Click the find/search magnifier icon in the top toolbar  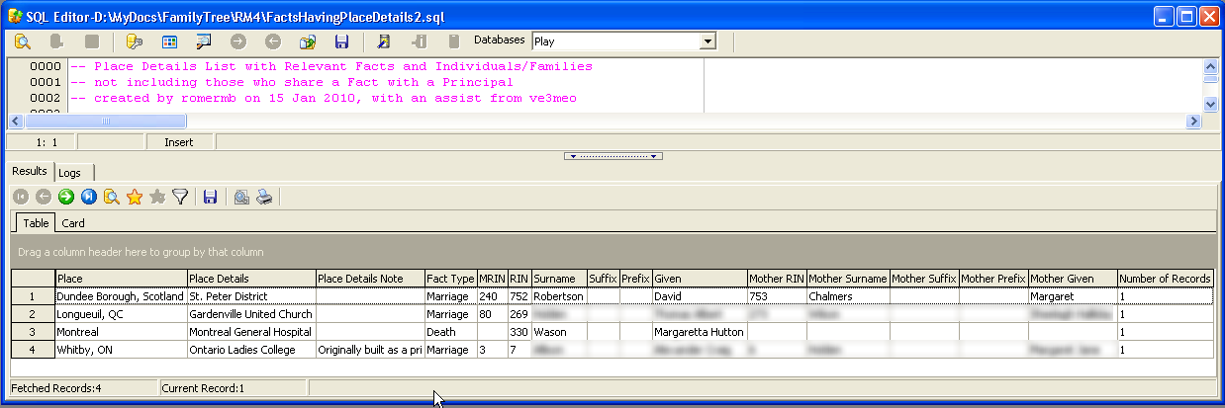22,41
